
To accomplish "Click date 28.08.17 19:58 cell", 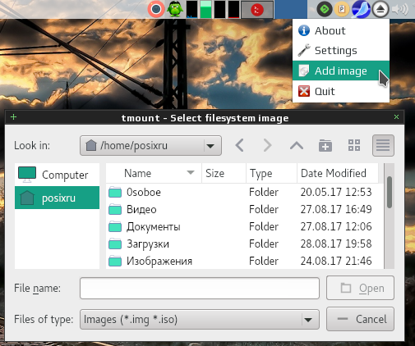I will (x=336, y=244).
